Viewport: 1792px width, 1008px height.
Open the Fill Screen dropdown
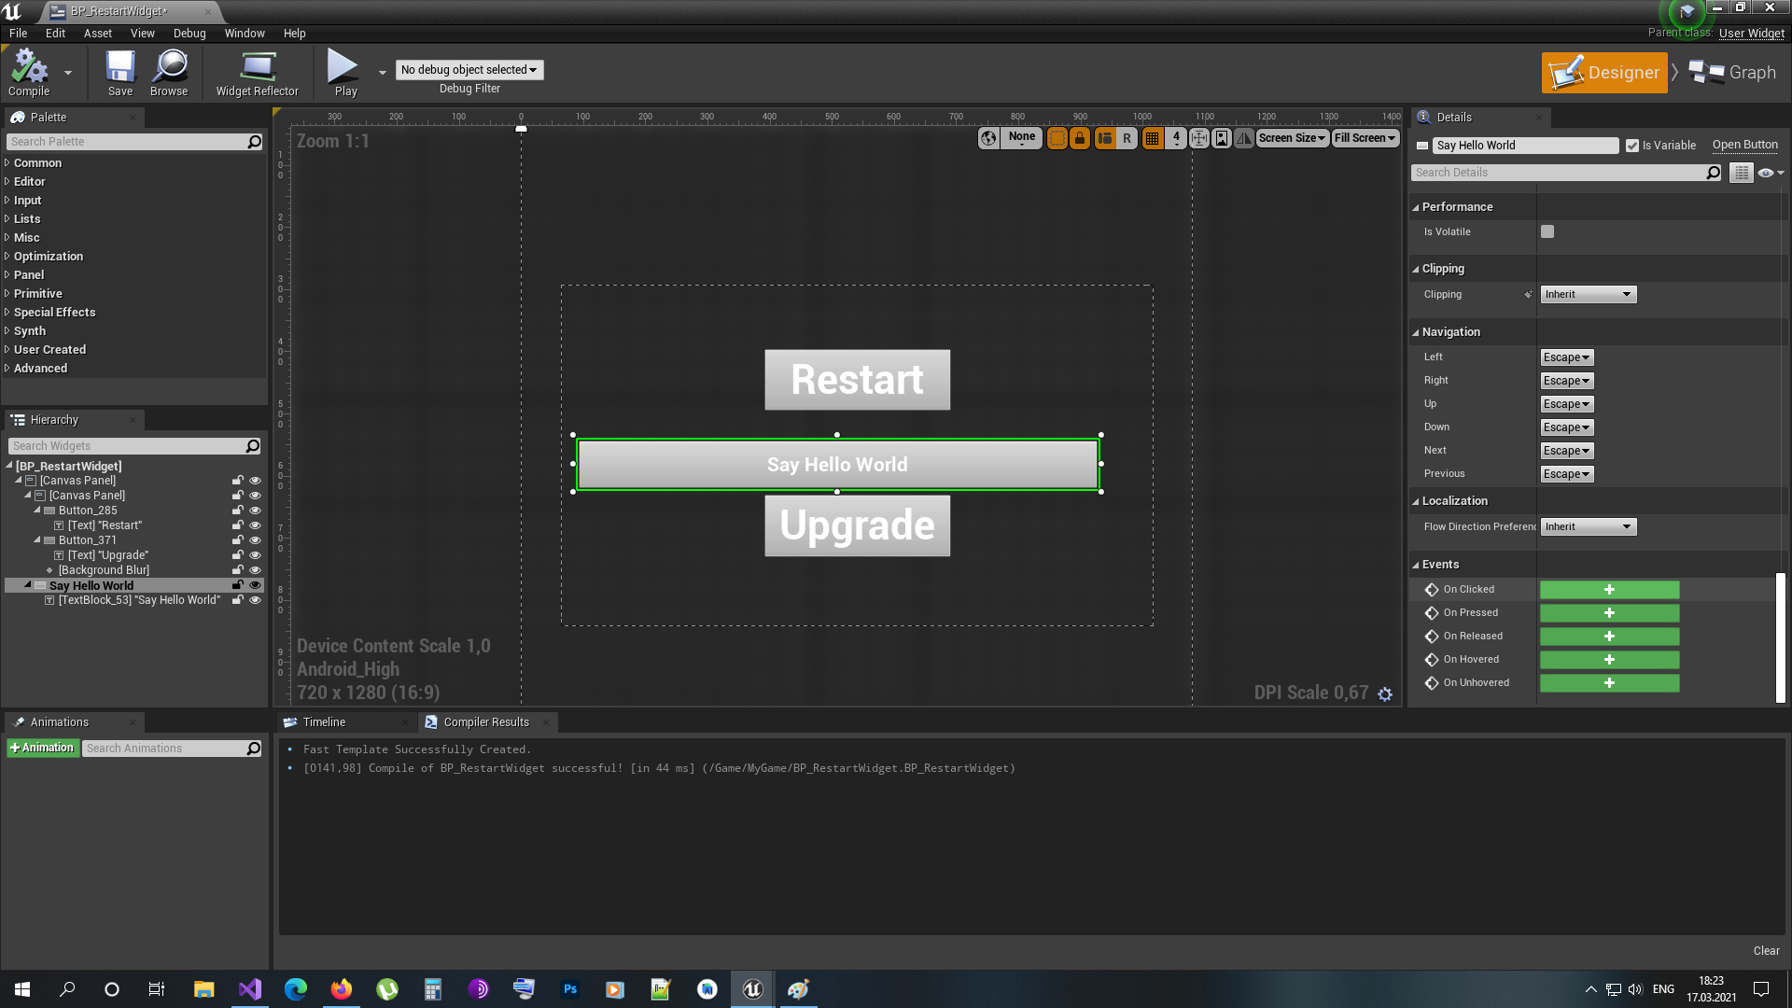(x=1365, y=138)
